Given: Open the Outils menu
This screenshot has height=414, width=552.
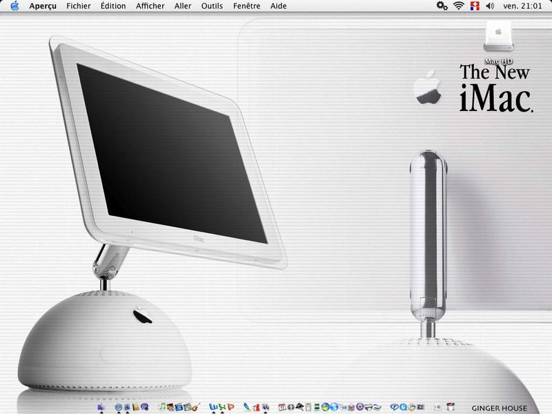Looking at the screenshot, I should click(x=212, y=6).
